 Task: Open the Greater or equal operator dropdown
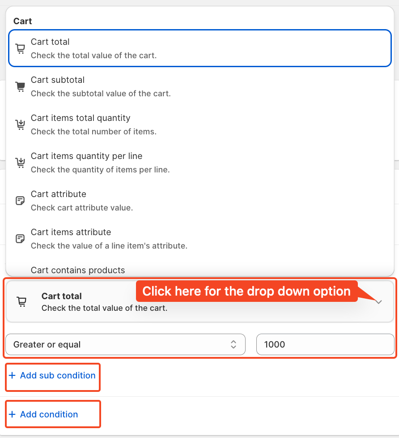pyautogui.click(x=125, y=344)
